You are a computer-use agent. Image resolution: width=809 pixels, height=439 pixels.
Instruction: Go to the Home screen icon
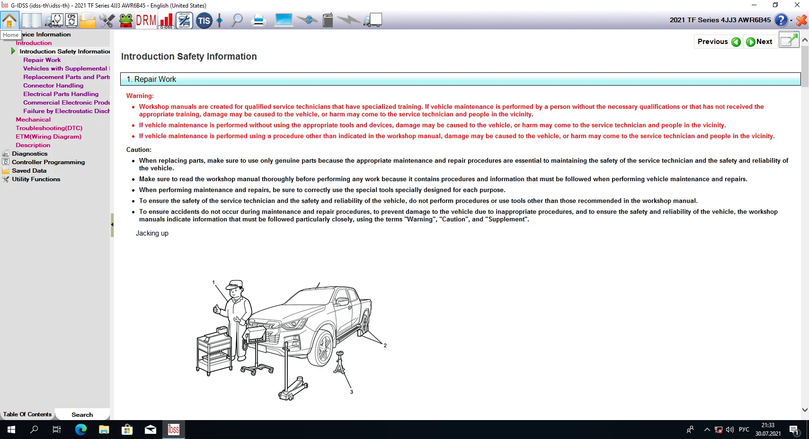[9, 20]
